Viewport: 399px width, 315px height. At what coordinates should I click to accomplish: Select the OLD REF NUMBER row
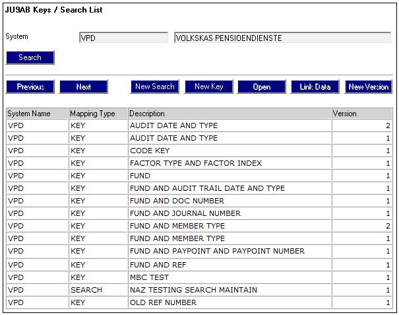coord(199,302)
